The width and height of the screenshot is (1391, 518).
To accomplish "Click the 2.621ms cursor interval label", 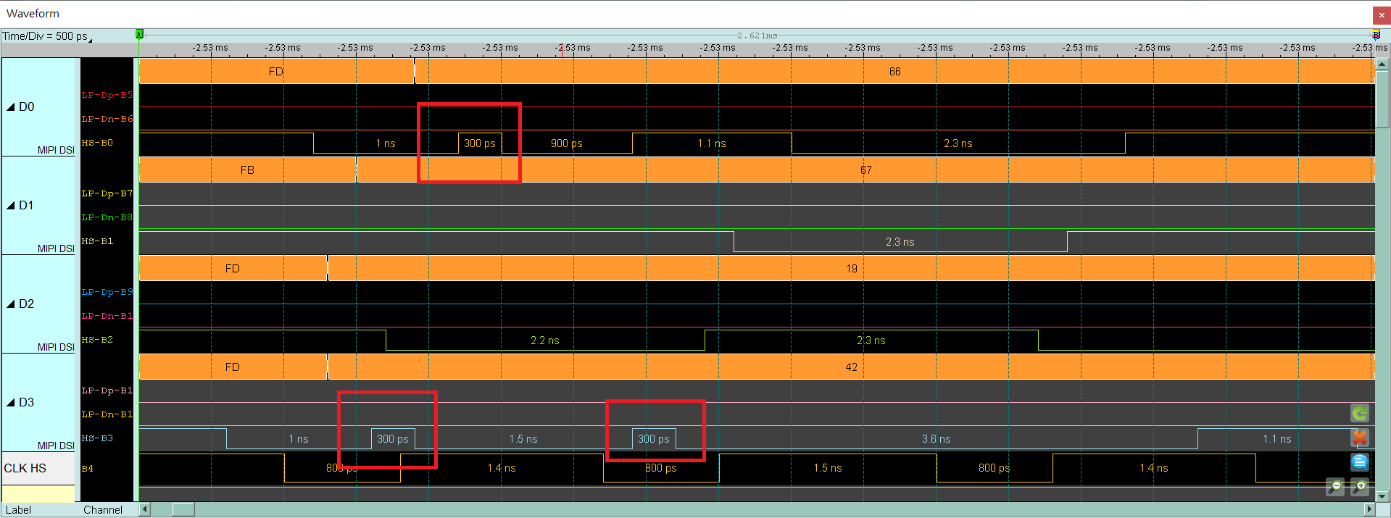I will (x=757, y=35).
